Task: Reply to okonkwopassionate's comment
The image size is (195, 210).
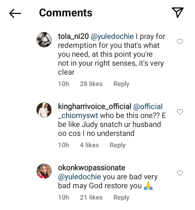Action: tap(121, 198)
